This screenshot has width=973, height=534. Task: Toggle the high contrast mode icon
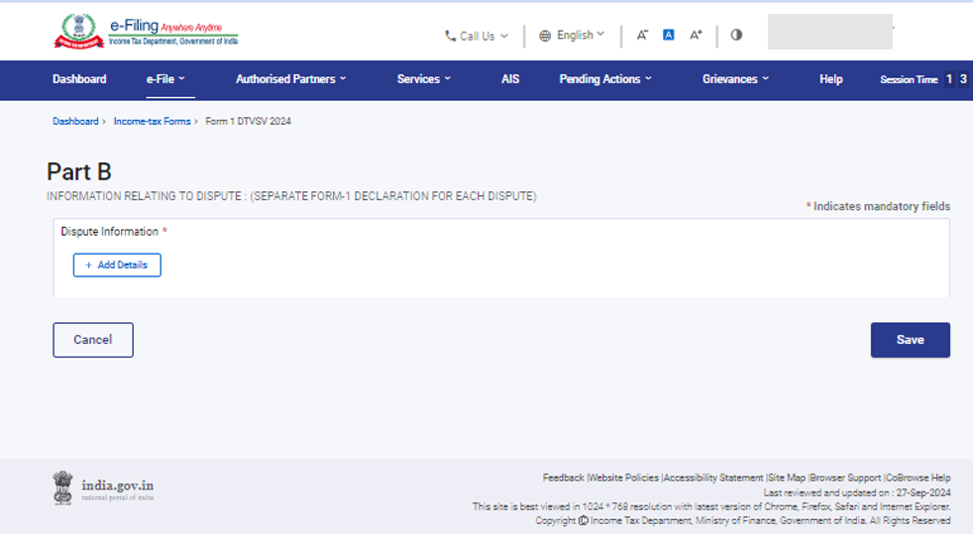coord(736,35)
